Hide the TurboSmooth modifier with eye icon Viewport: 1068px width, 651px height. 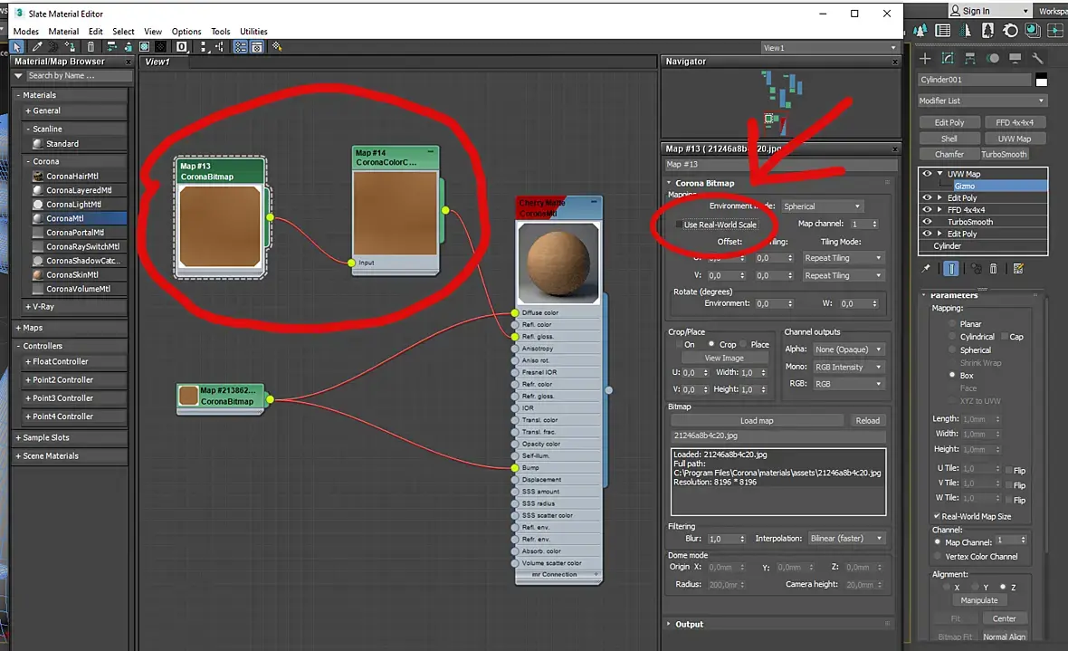(x=926, y=222)
